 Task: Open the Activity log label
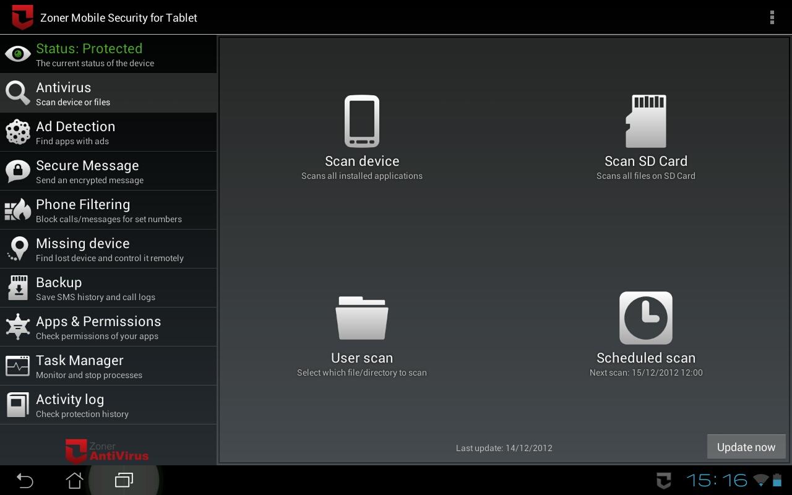tap(70, 399)
